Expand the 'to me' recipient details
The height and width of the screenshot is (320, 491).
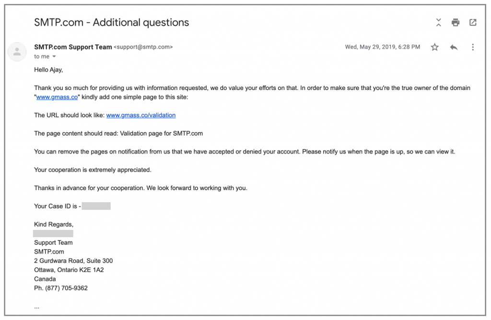[41, 56]
